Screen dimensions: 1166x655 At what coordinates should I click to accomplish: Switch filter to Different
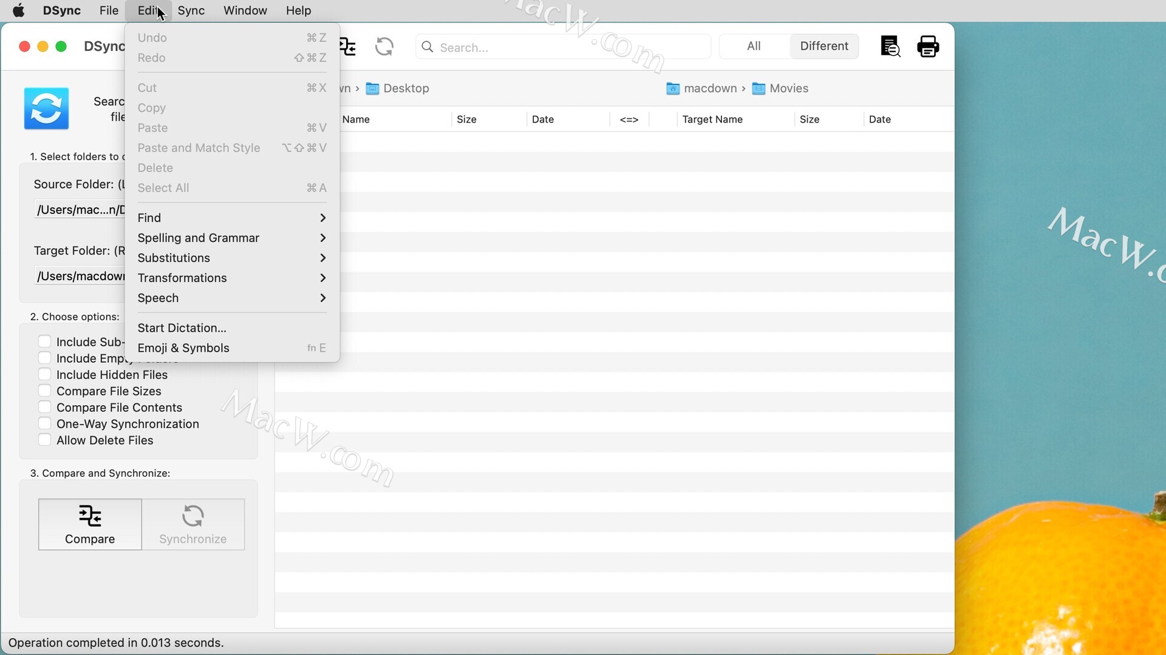(x=824, y=46)
